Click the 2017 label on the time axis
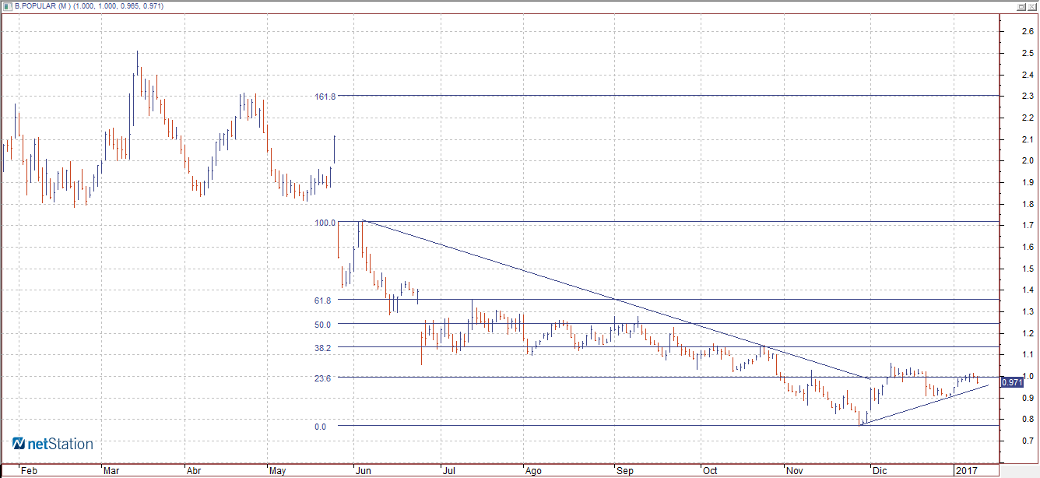Image resolution: width=1040 pixels, height=478 pixels. [x=965, y=471]
